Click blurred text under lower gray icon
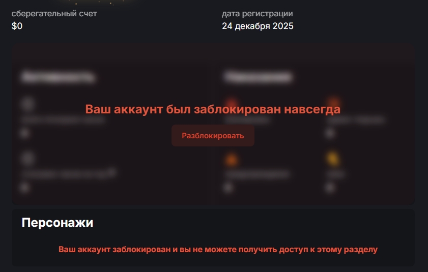The height and width of the screenshot is (272, 428). 69,173
